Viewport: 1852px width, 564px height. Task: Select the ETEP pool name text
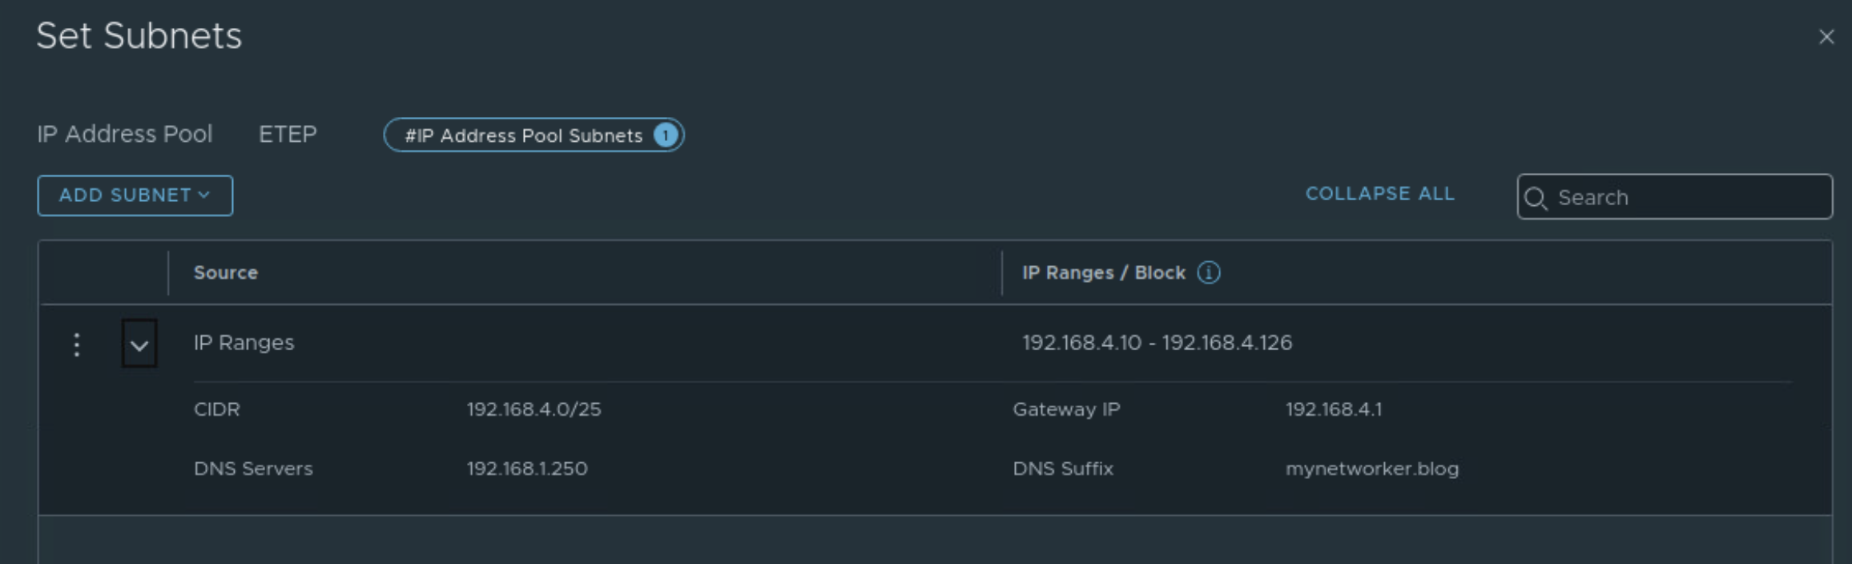point(288,134)
